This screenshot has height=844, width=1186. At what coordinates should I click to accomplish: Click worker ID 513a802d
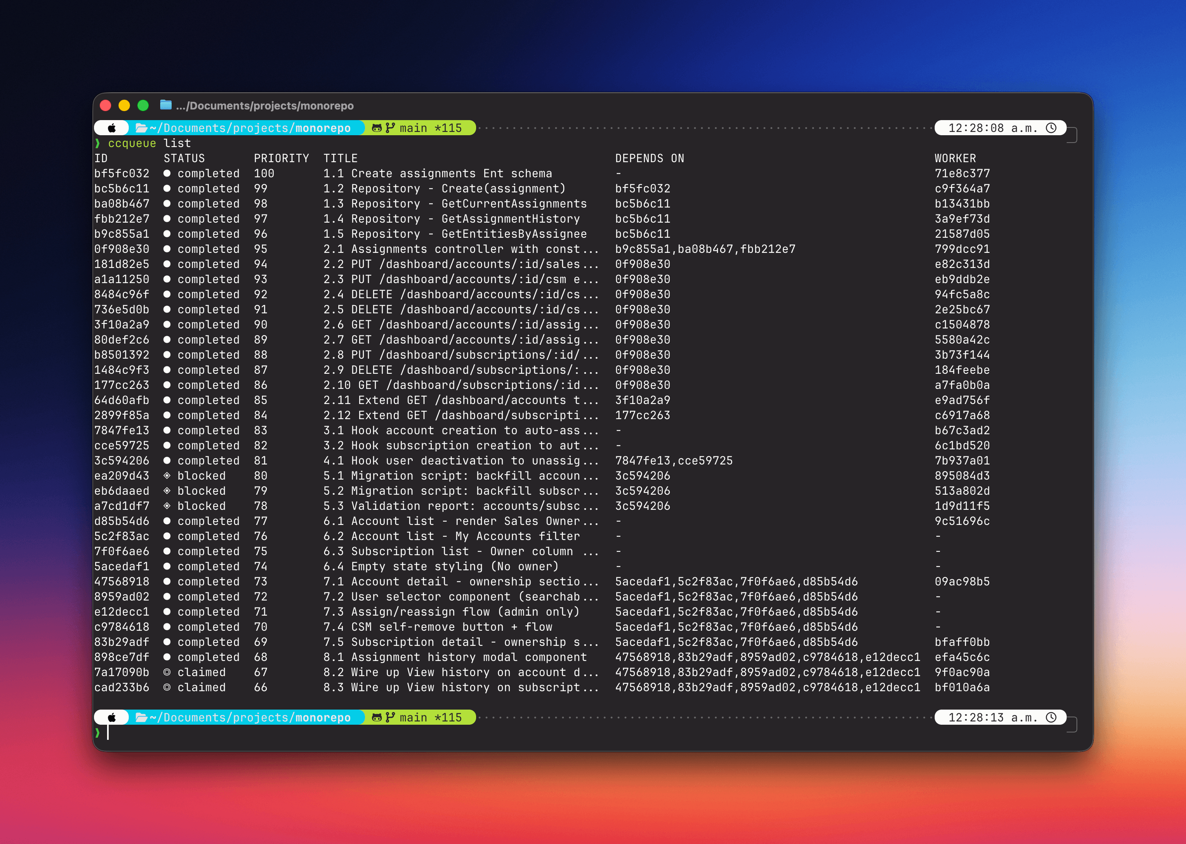[x=962, y=491]
